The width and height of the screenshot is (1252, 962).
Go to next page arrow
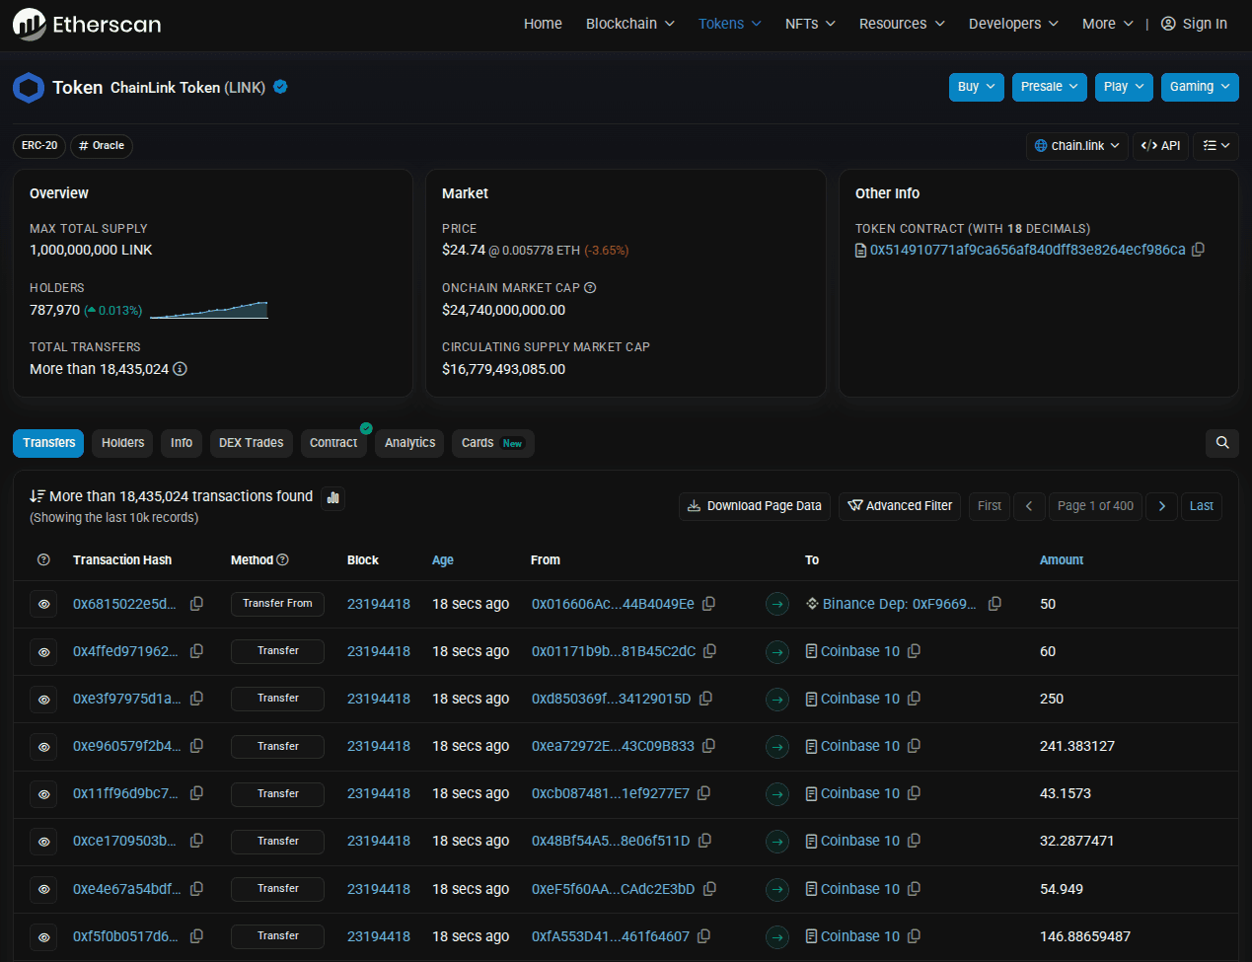(x=1162, y=506)
